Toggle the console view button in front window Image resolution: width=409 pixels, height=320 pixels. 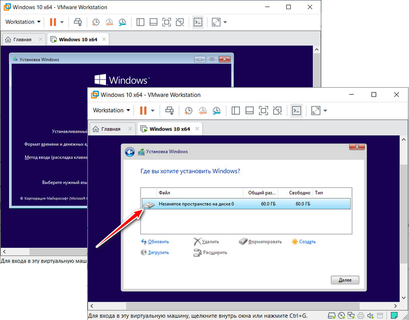tap(297, 110)
